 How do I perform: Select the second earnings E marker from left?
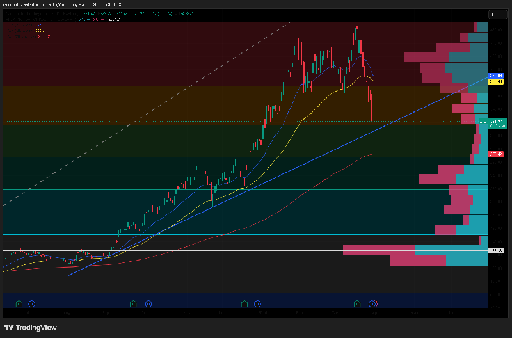coord(132,303)
